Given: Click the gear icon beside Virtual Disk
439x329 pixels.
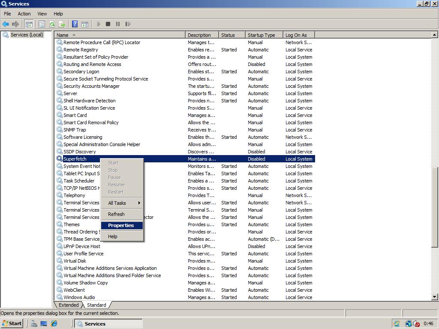Looking at the screenshot, I should tap(59, 261).
